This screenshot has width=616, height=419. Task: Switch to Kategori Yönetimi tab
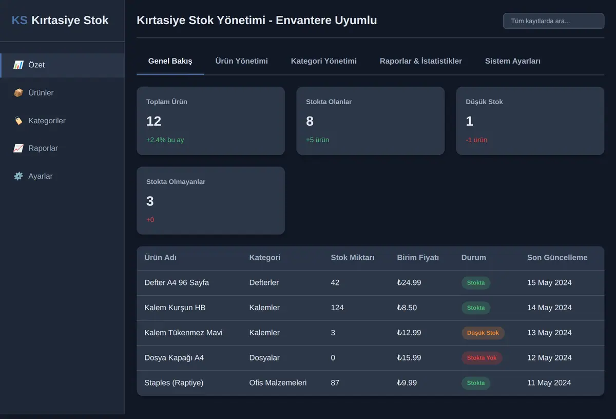(324, 61)
